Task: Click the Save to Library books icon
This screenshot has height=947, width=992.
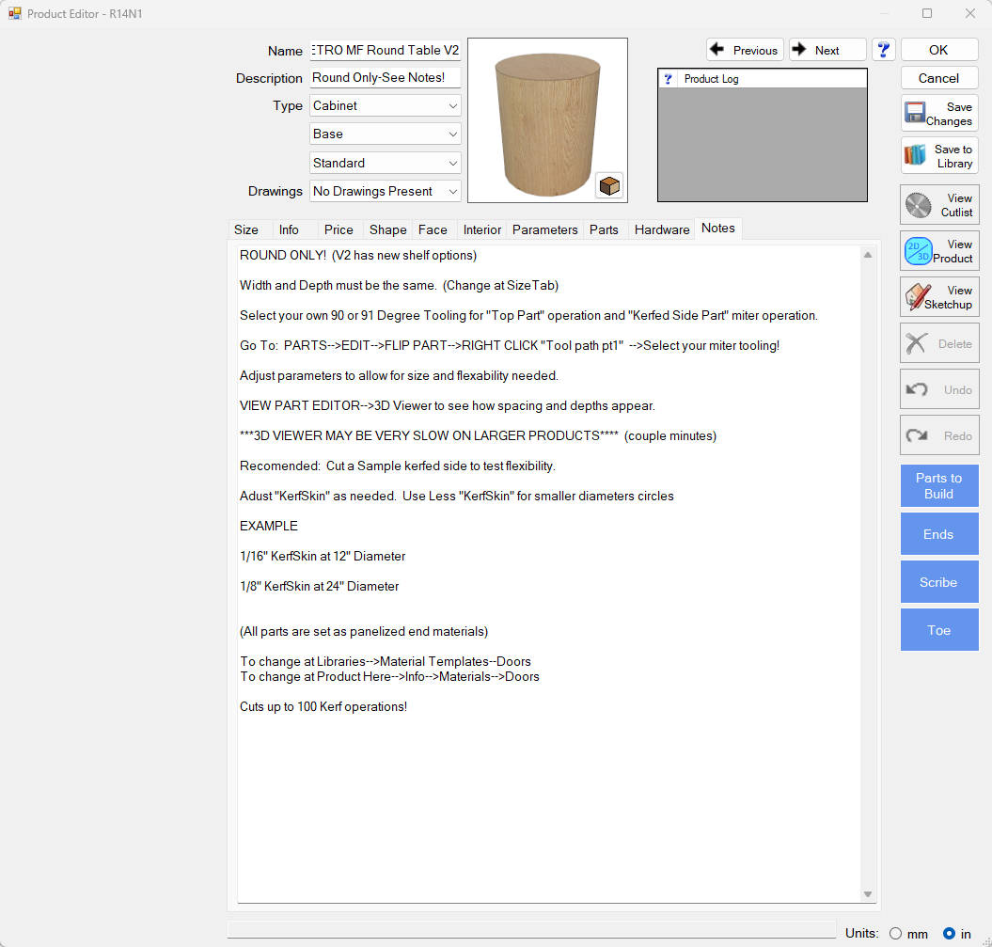Action: click(916, 156)
